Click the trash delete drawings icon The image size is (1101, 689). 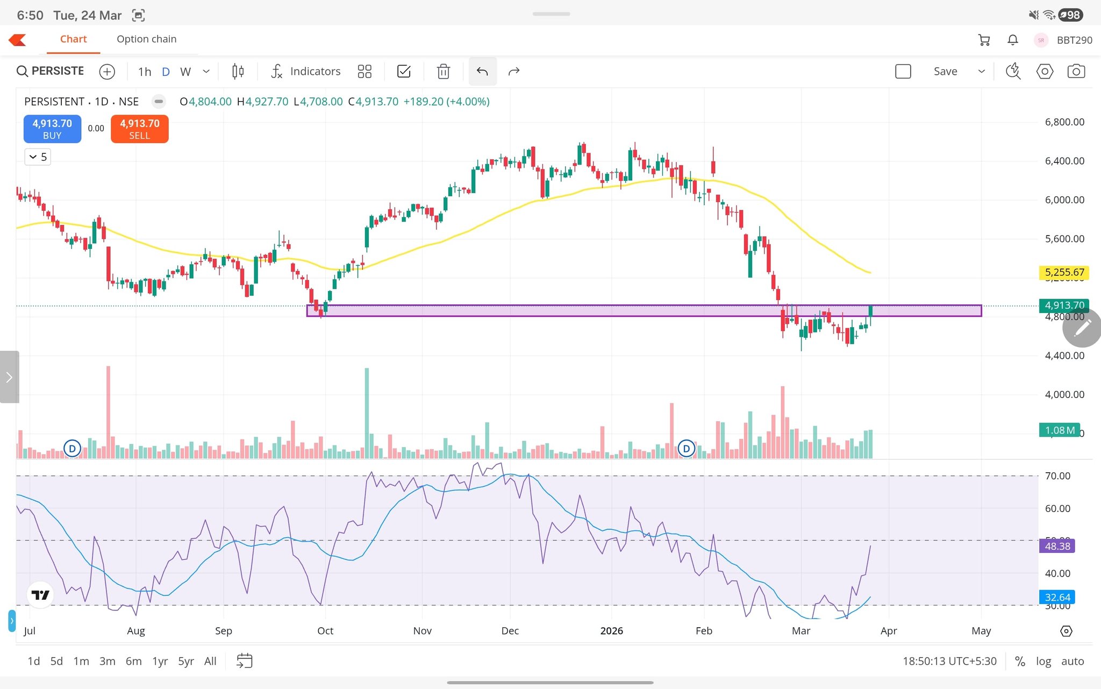443,72
